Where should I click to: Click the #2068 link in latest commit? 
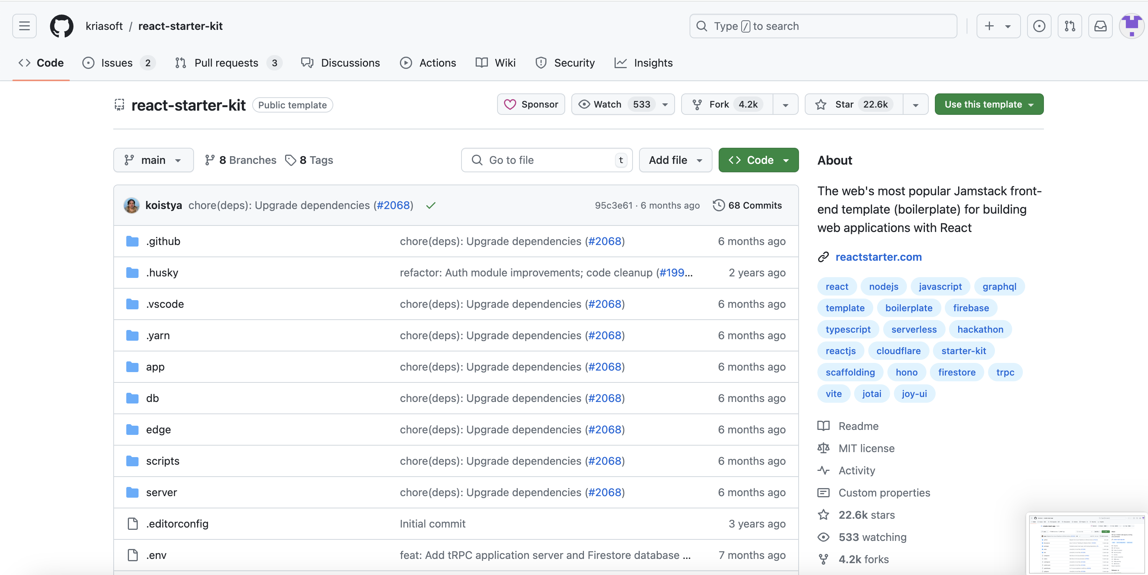pos(393,205)
